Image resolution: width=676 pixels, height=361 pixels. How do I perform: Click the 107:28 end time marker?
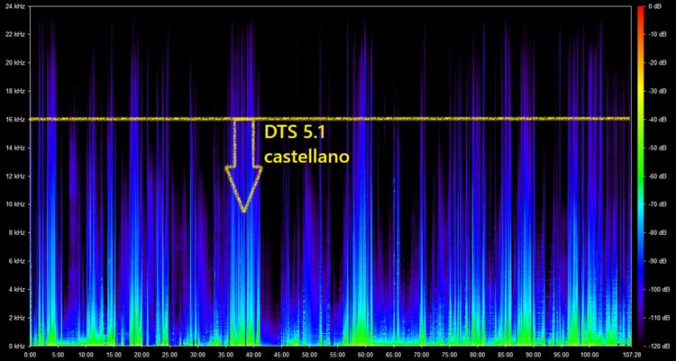(x=625, y=355)
